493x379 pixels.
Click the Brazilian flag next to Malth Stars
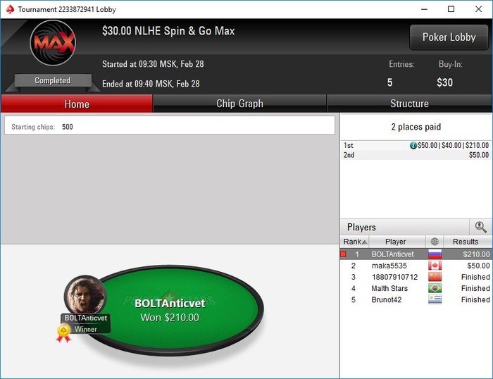tap(435, 288)
